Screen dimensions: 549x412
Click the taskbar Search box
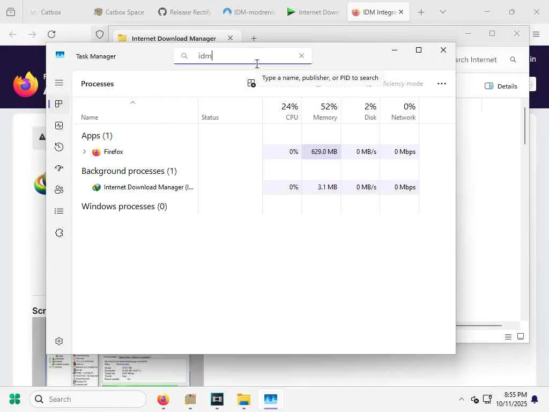tap(88, 399)
